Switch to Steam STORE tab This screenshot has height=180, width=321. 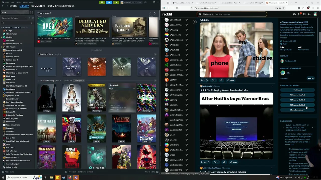pyautogui.click(x=13, y=6)
